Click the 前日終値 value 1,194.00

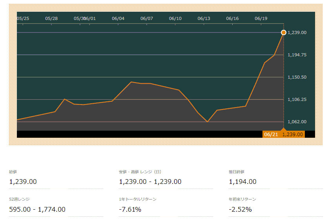(x=242, y=182)
